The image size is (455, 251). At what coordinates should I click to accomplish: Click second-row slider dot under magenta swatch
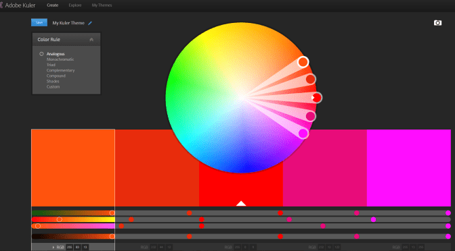click(x=374, y=219)
